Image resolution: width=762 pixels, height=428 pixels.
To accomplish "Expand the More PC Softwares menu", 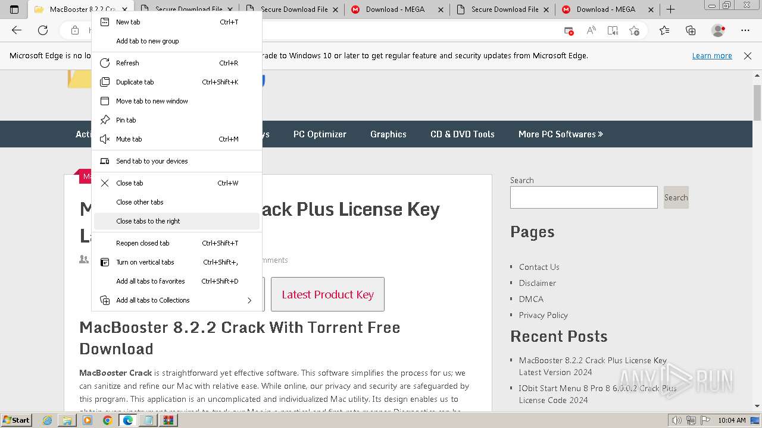I will (560, 134).
